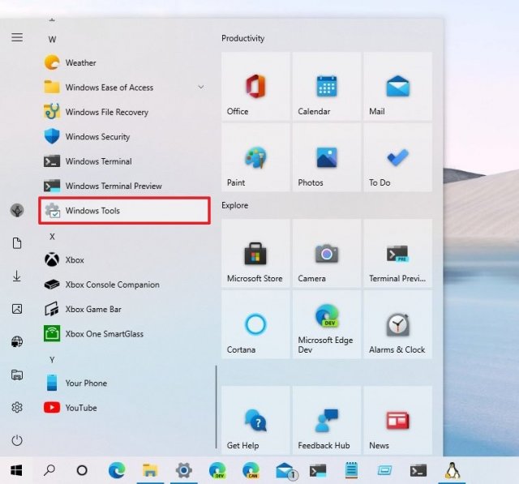Open the Cortana tile
This screenshot has height=484, width=519.
[255, 324]
